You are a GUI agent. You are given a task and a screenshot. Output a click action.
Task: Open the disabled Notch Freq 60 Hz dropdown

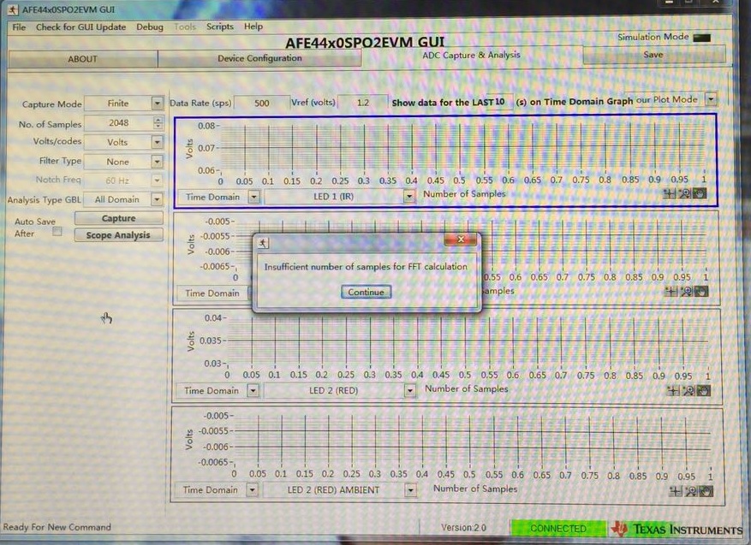157,181
